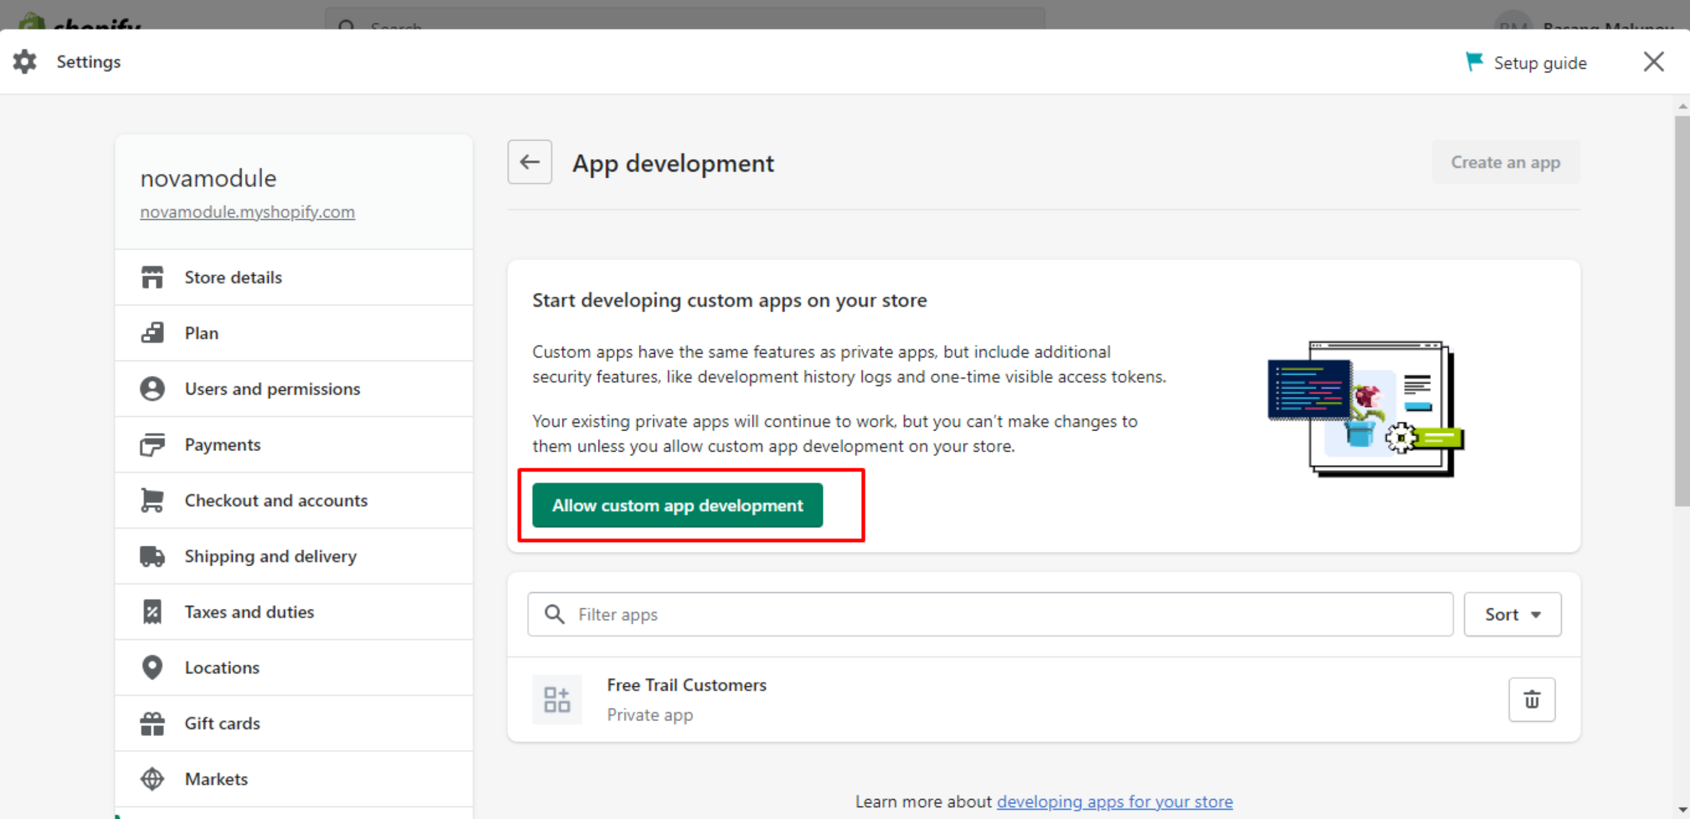Click the Shipping truck icon
Viewport: 1690px width, 819px height.
point(152,556)
